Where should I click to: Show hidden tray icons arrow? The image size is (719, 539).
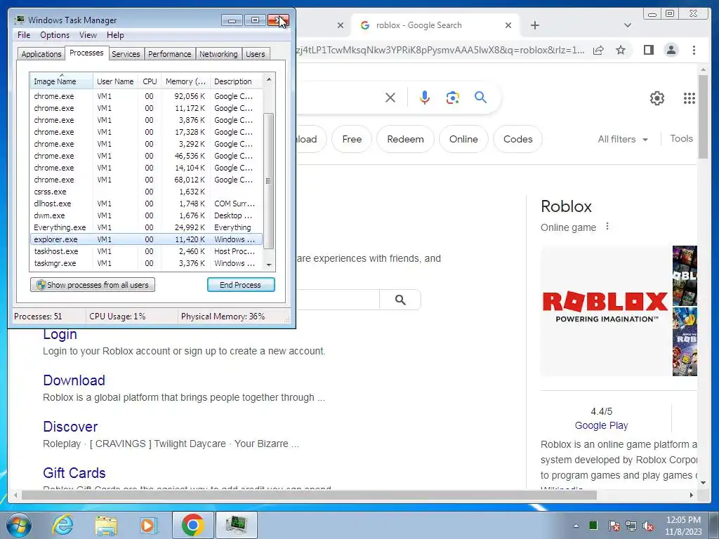576,526
